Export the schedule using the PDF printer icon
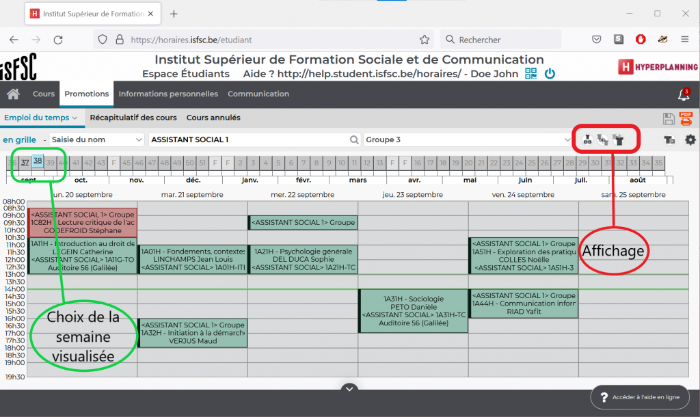Screen dimensions: 700x417 (x=686, y=119)
